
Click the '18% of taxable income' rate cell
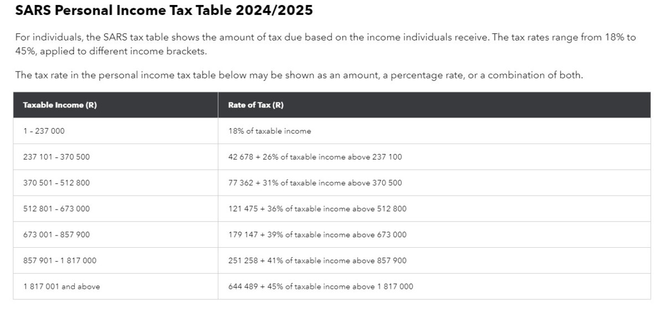pos(269,131)
